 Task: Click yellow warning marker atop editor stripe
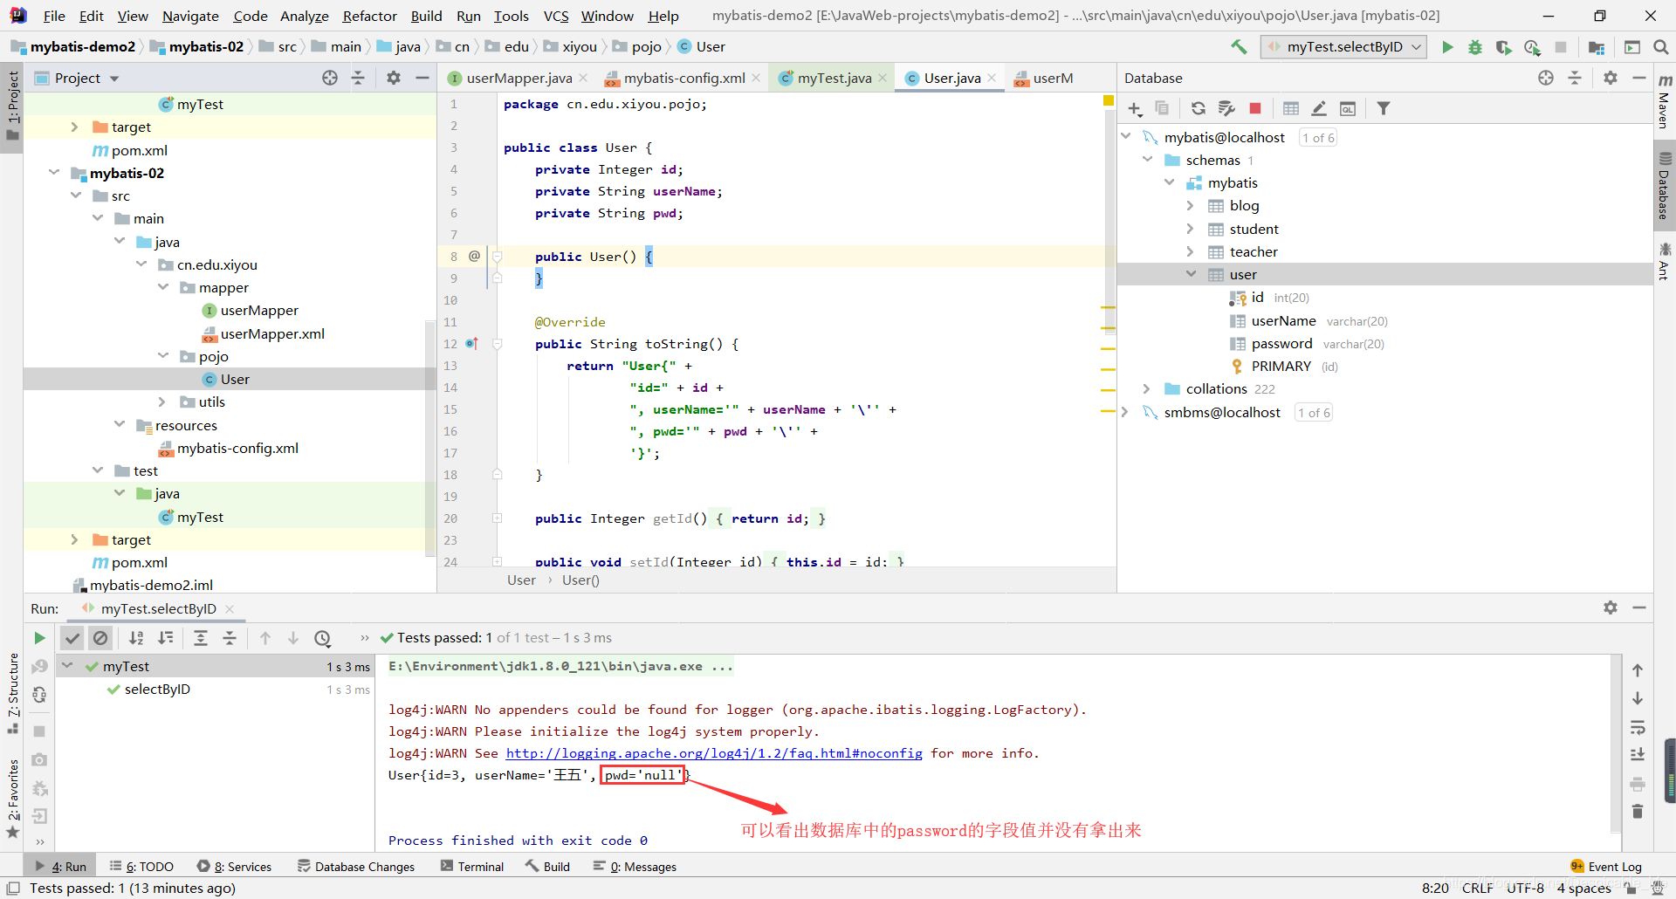pos(1109,101)
